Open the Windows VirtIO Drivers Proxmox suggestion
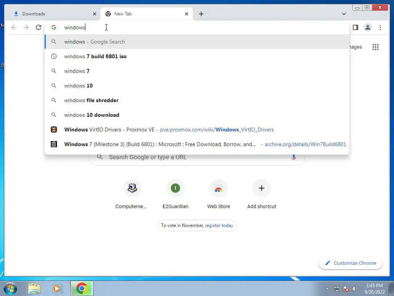 tap(197, 129)
